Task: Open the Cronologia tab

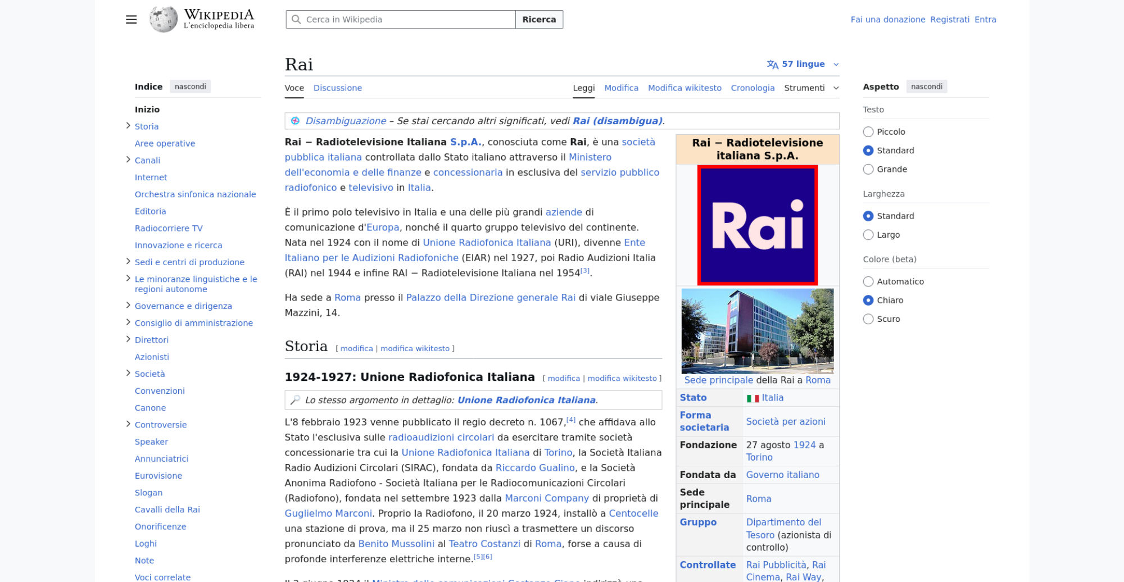Action: (x=753, y=88)
